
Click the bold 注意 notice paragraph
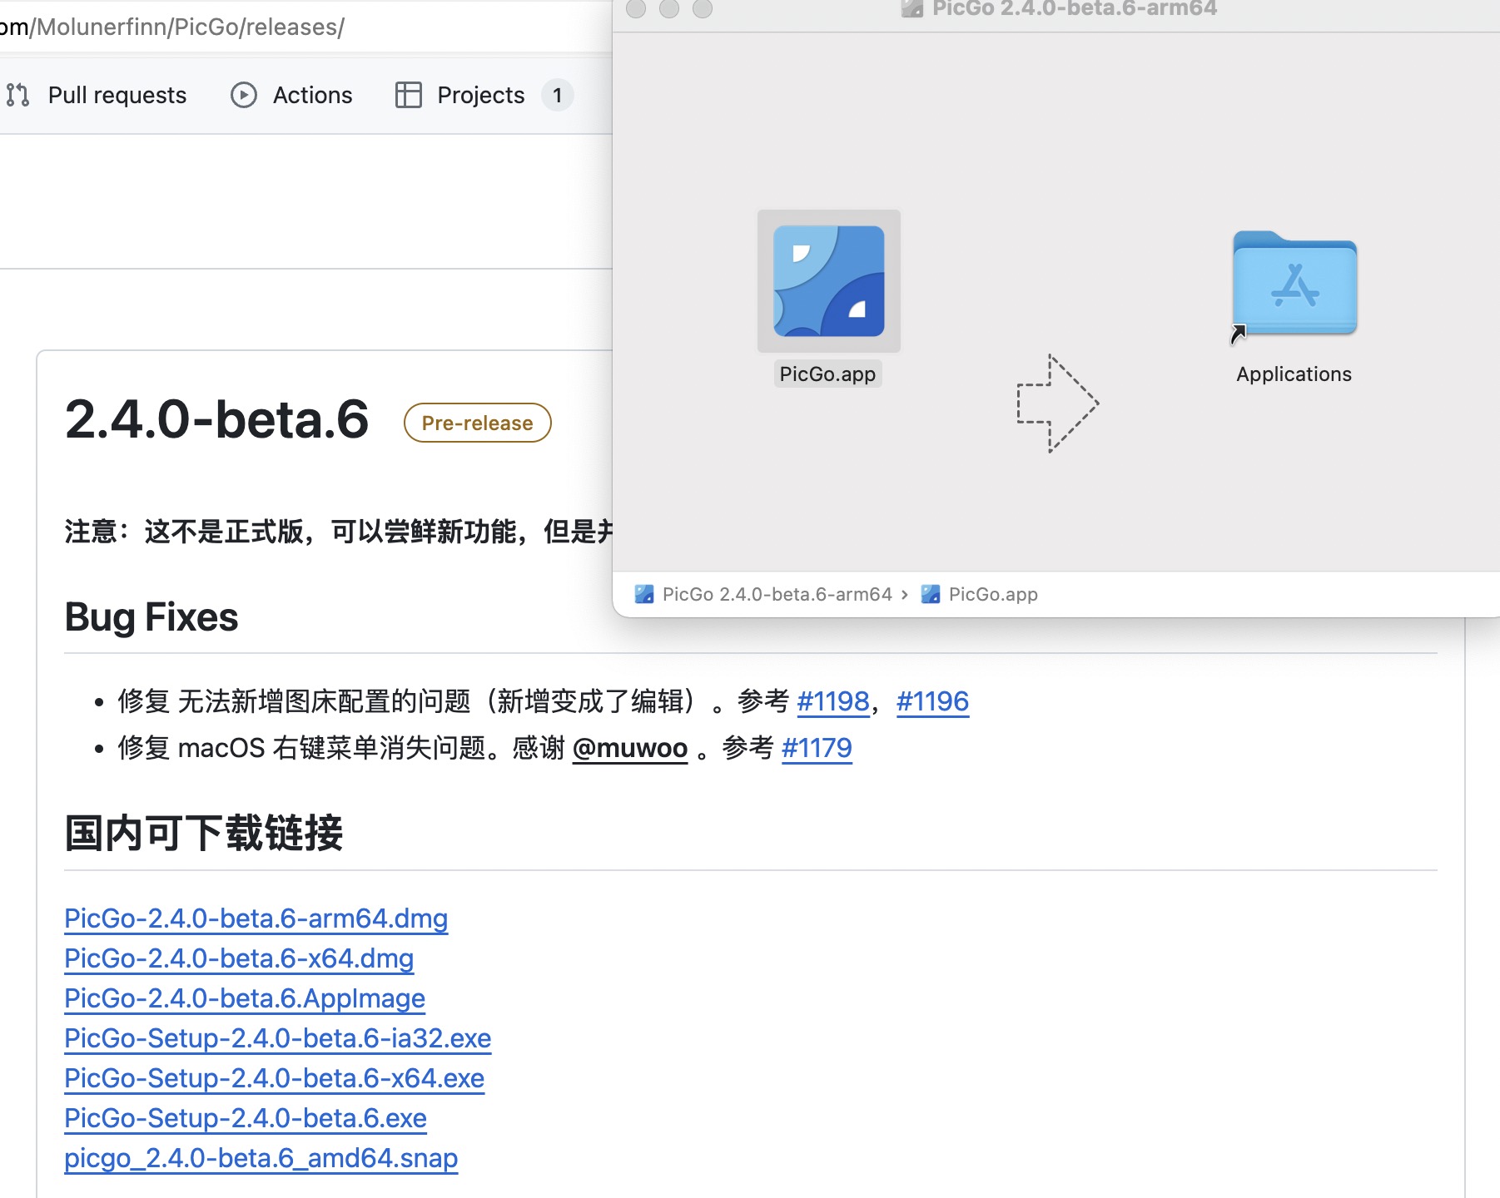[338, 531]
